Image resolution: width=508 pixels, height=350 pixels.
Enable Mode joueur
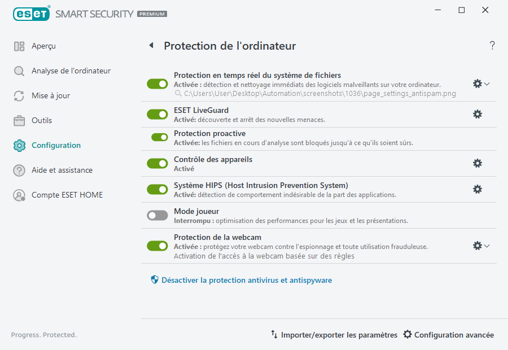tap(157, 215)
